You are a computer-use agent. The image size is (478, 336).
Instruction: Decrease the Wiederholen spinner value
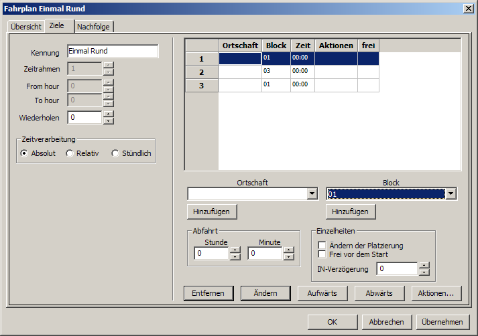[108, 121]
